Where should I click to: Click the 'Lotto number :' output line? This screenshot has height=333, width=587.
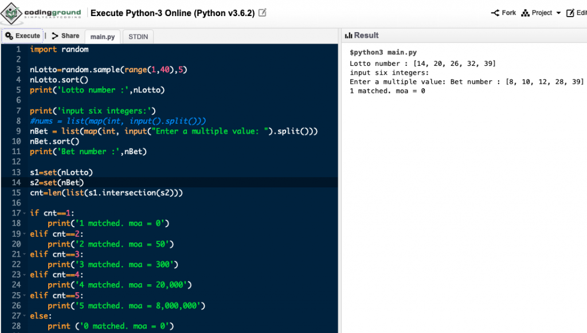coord(422,64)
